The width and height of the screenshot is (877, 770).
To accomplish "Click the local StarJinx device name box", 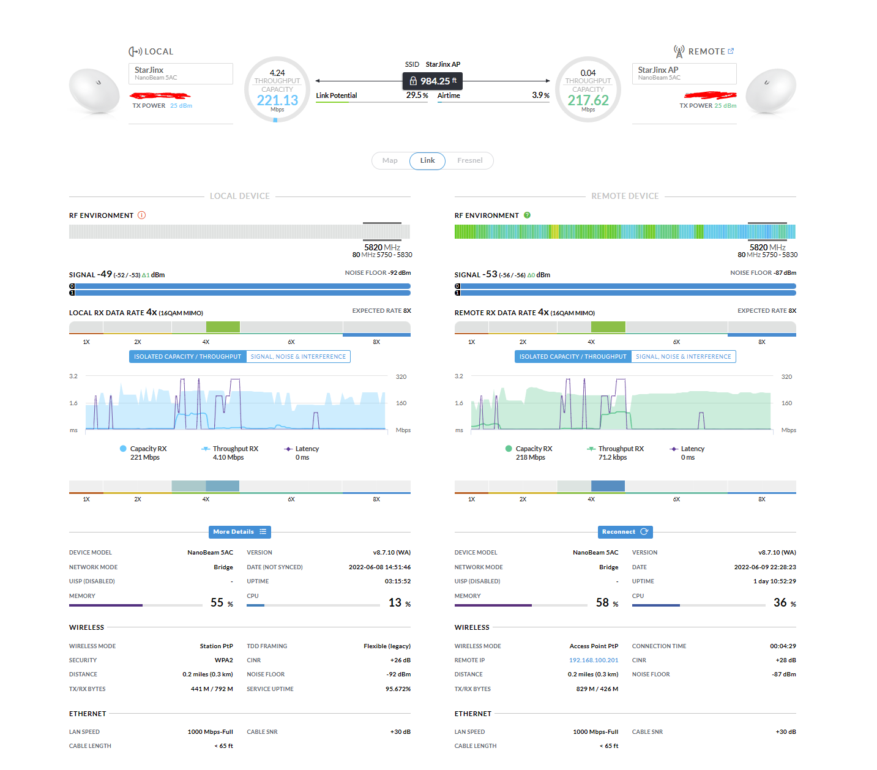I will pos(181,73).
